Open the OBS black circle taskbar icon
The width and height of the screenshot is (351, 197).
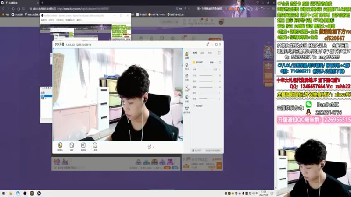(x=25, y=193)
